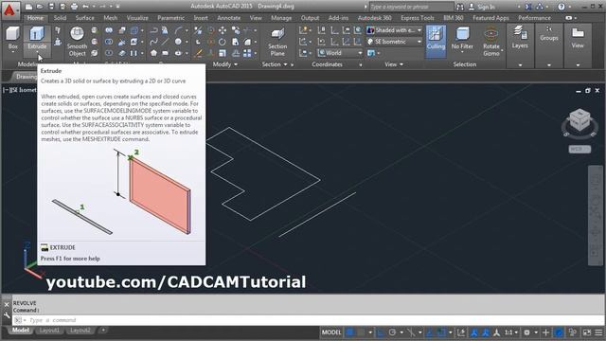Click the Rotate icon in Modify panel
Screen dimensions: 606x341
coord(223,42)
